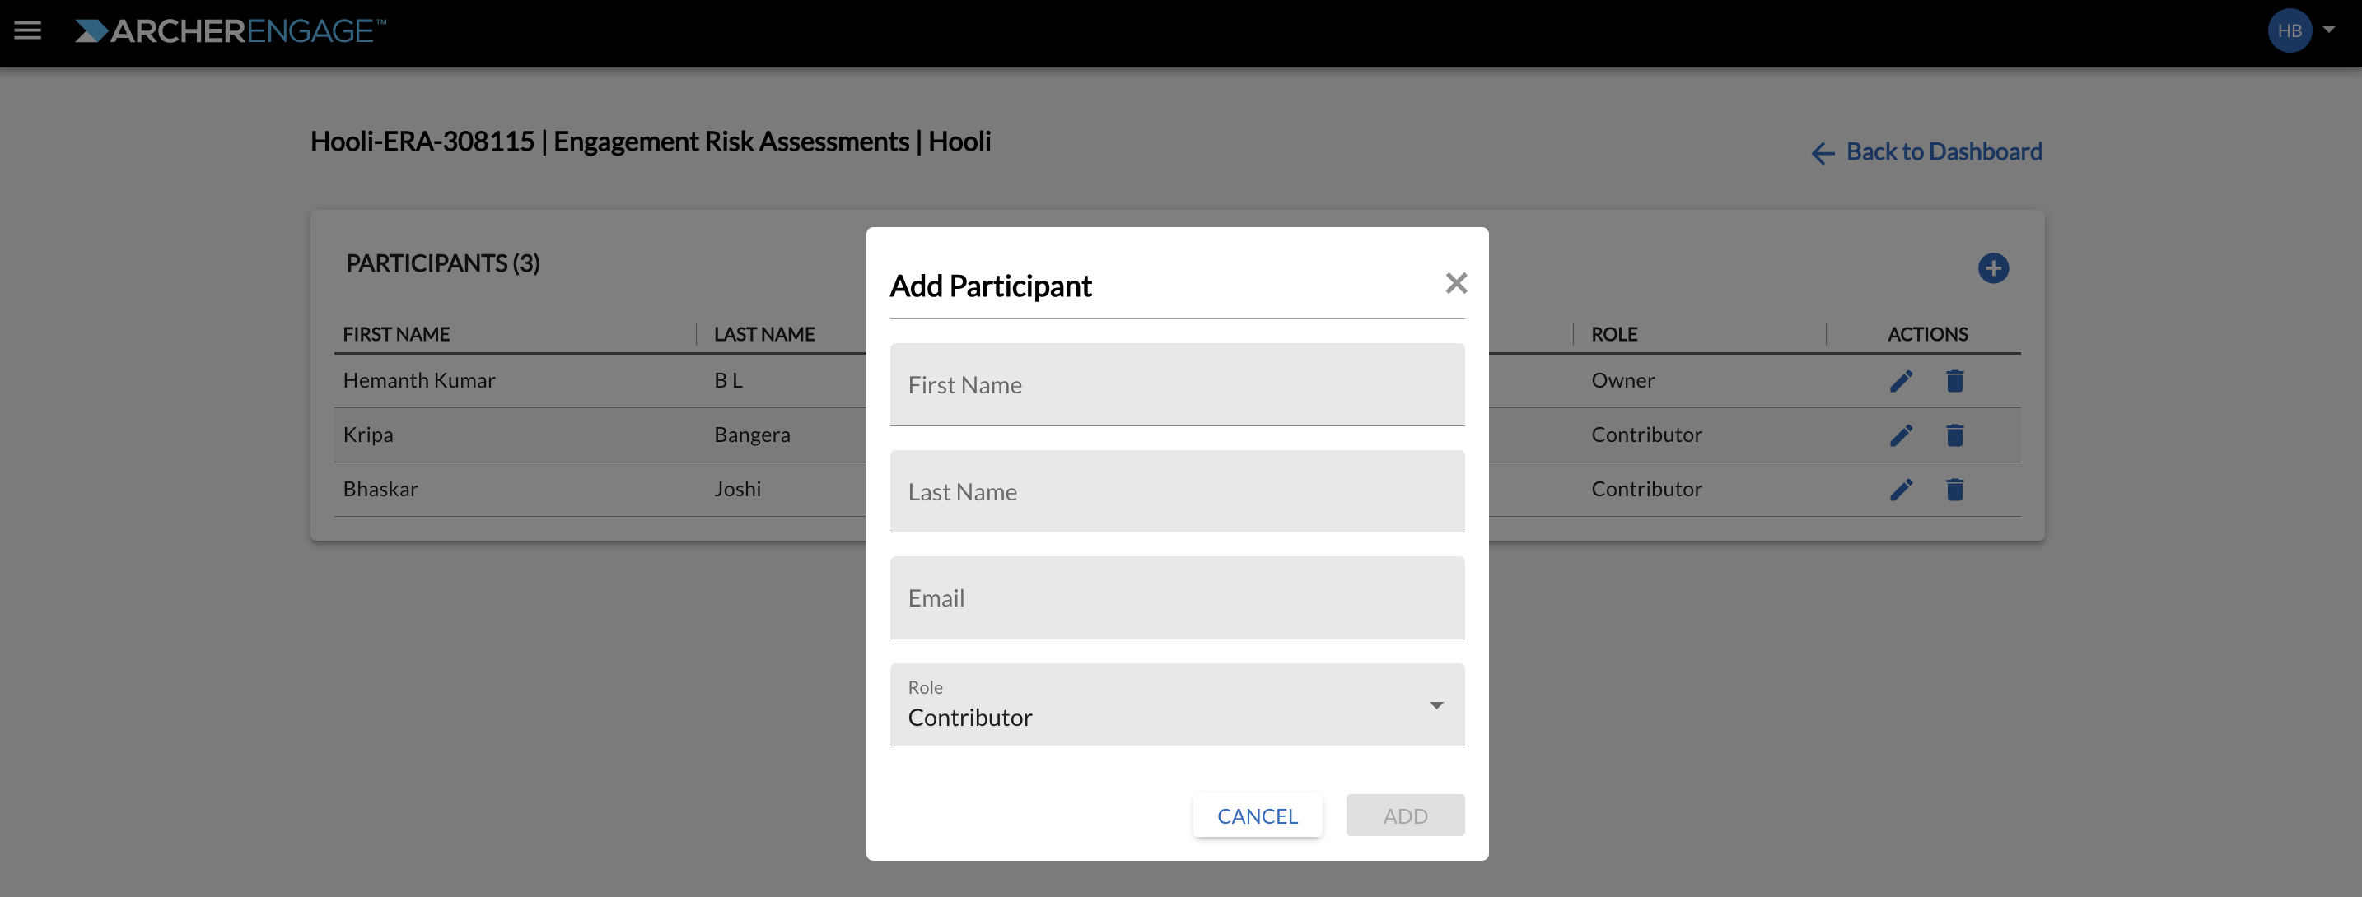Click the Archer Engage logo
The width and height of the screenshot is (2362, 897).
[x=230, y=31]
